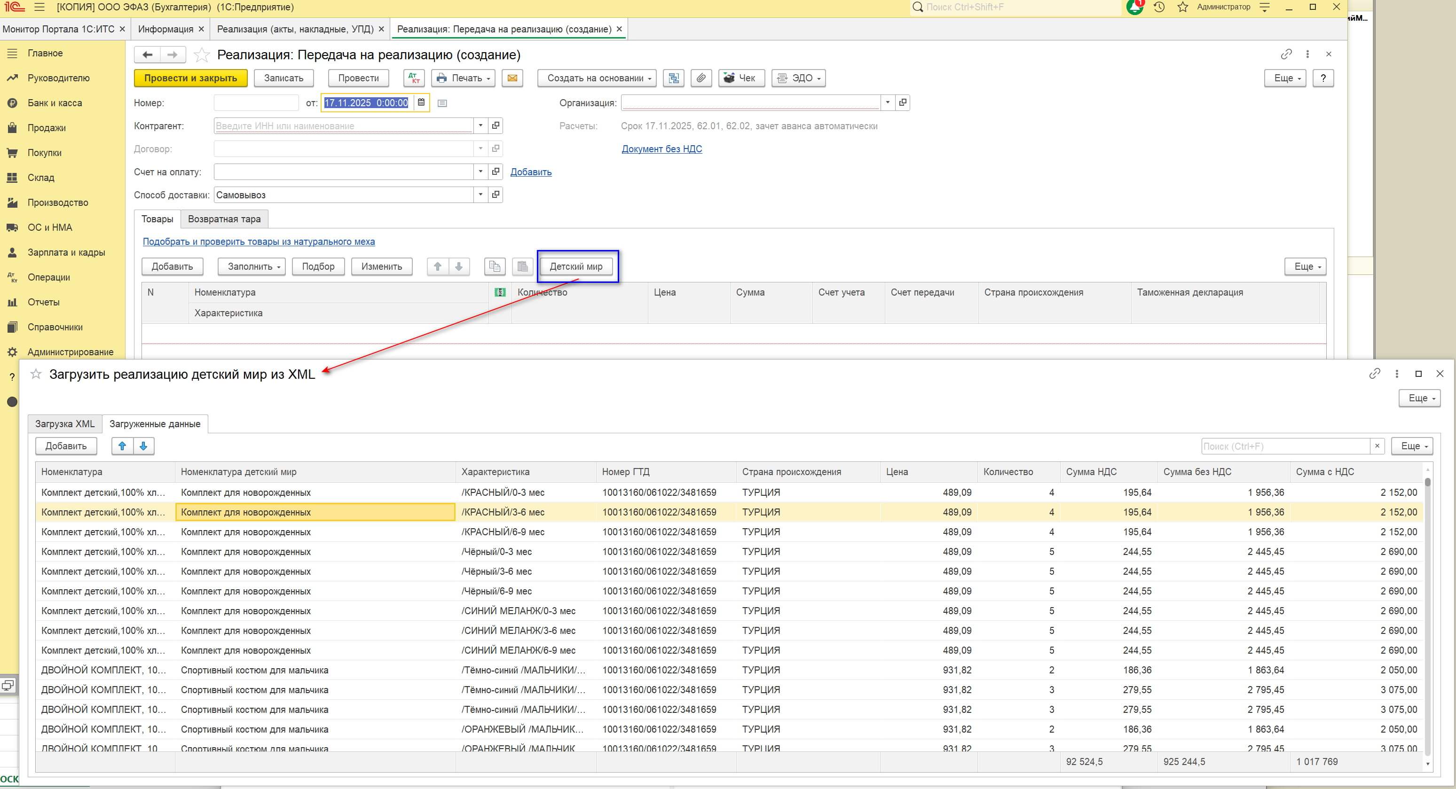Open document structure icon next to paperclip
This screenshot has width=1456, height=789.
(673, 78)
